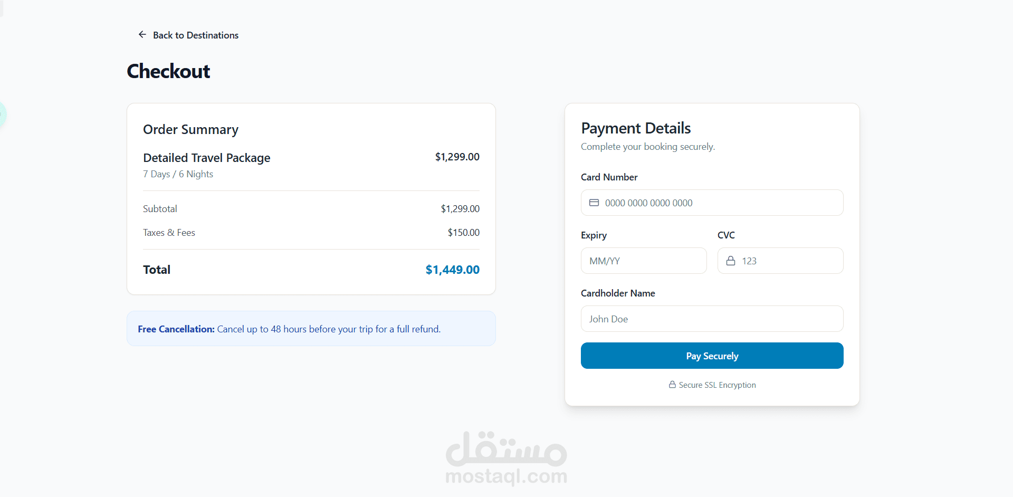Click the credit card icon in card field
Image resolution: width=1013 pixels, height=497 pixels.
(x=594, y=203)
